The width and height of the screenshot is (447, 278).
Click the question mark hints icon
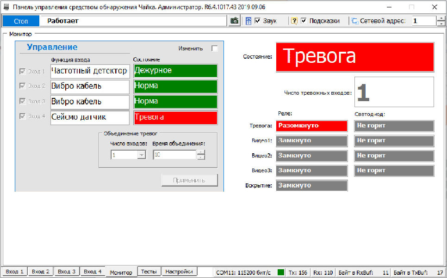click(294, 21)
